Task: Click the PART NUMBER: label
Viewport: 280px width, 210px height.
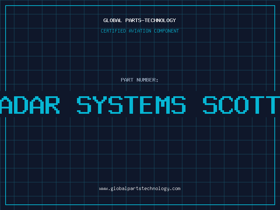Action: [140, 80]
